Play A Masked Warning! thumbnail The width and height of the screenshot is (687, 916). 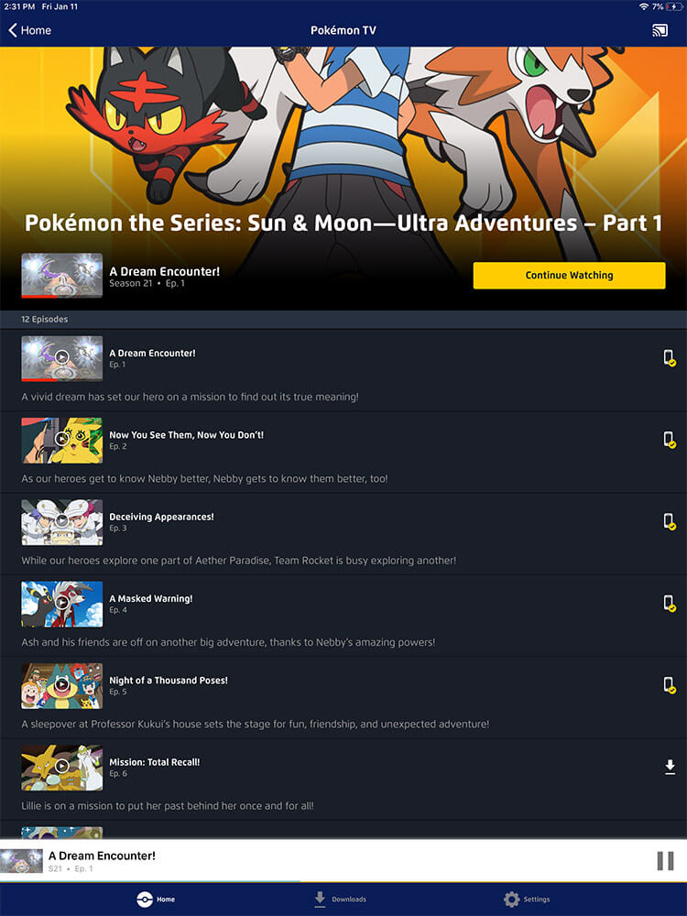62,604
